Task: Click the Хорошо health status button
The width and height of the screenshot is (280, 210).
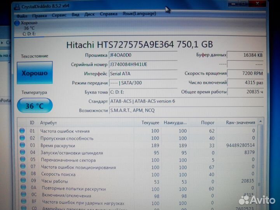Action: (x=34, y=73)
